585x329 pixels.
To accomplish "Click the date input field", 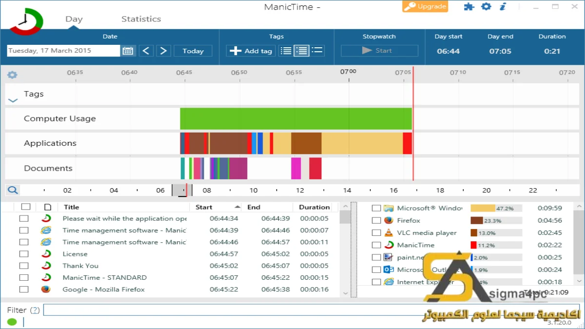I will click(x=63, y=51).
